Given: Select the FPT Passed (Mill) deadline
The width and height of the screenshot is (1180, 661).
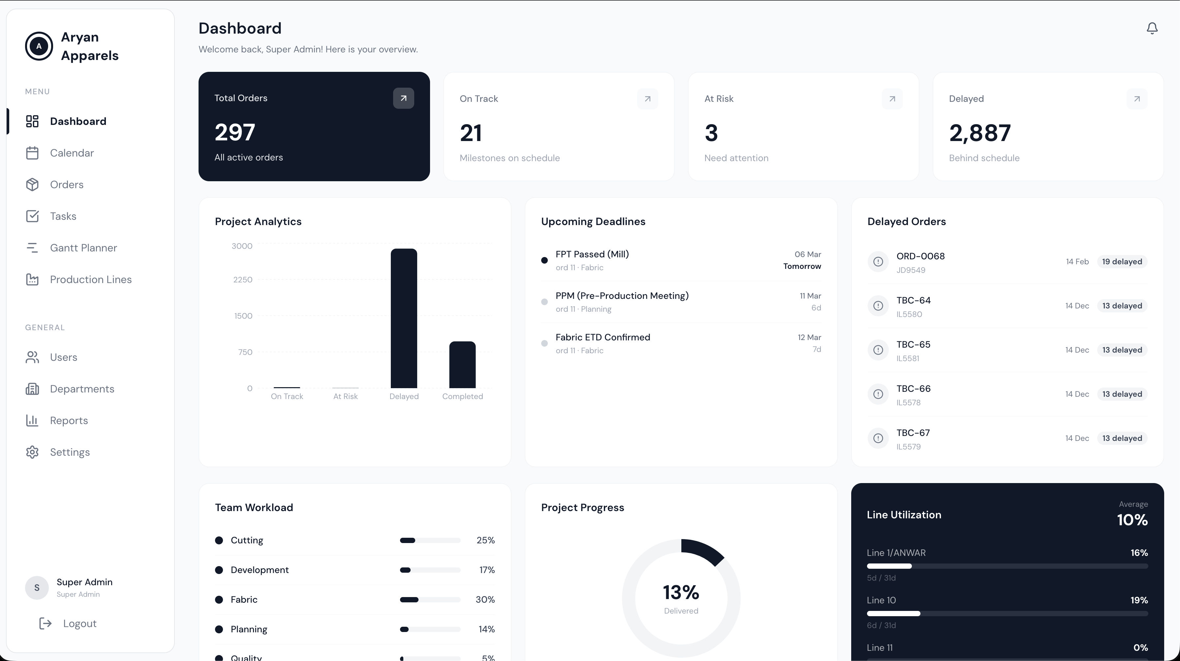Looking at the screenshot, I should click(592, 254).
